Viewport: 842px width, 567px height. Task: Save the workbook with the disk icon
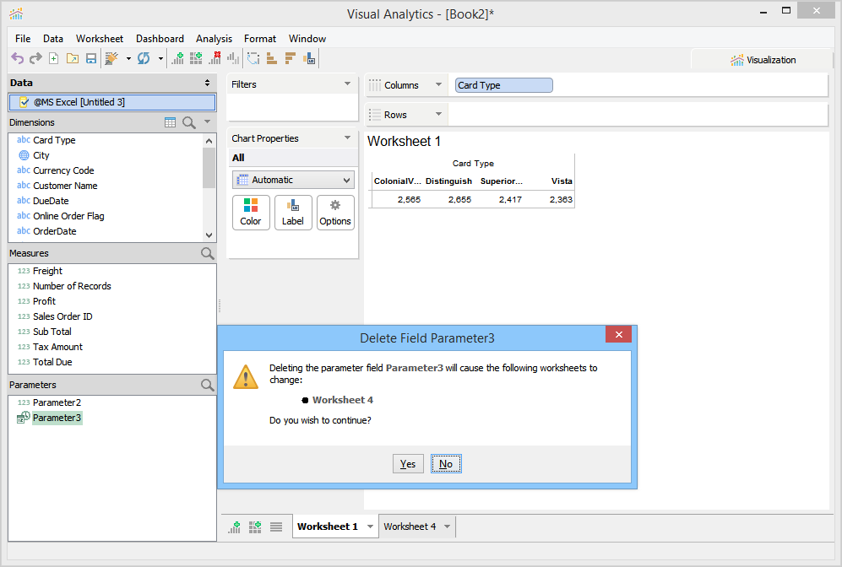click(x=91, y=58)
